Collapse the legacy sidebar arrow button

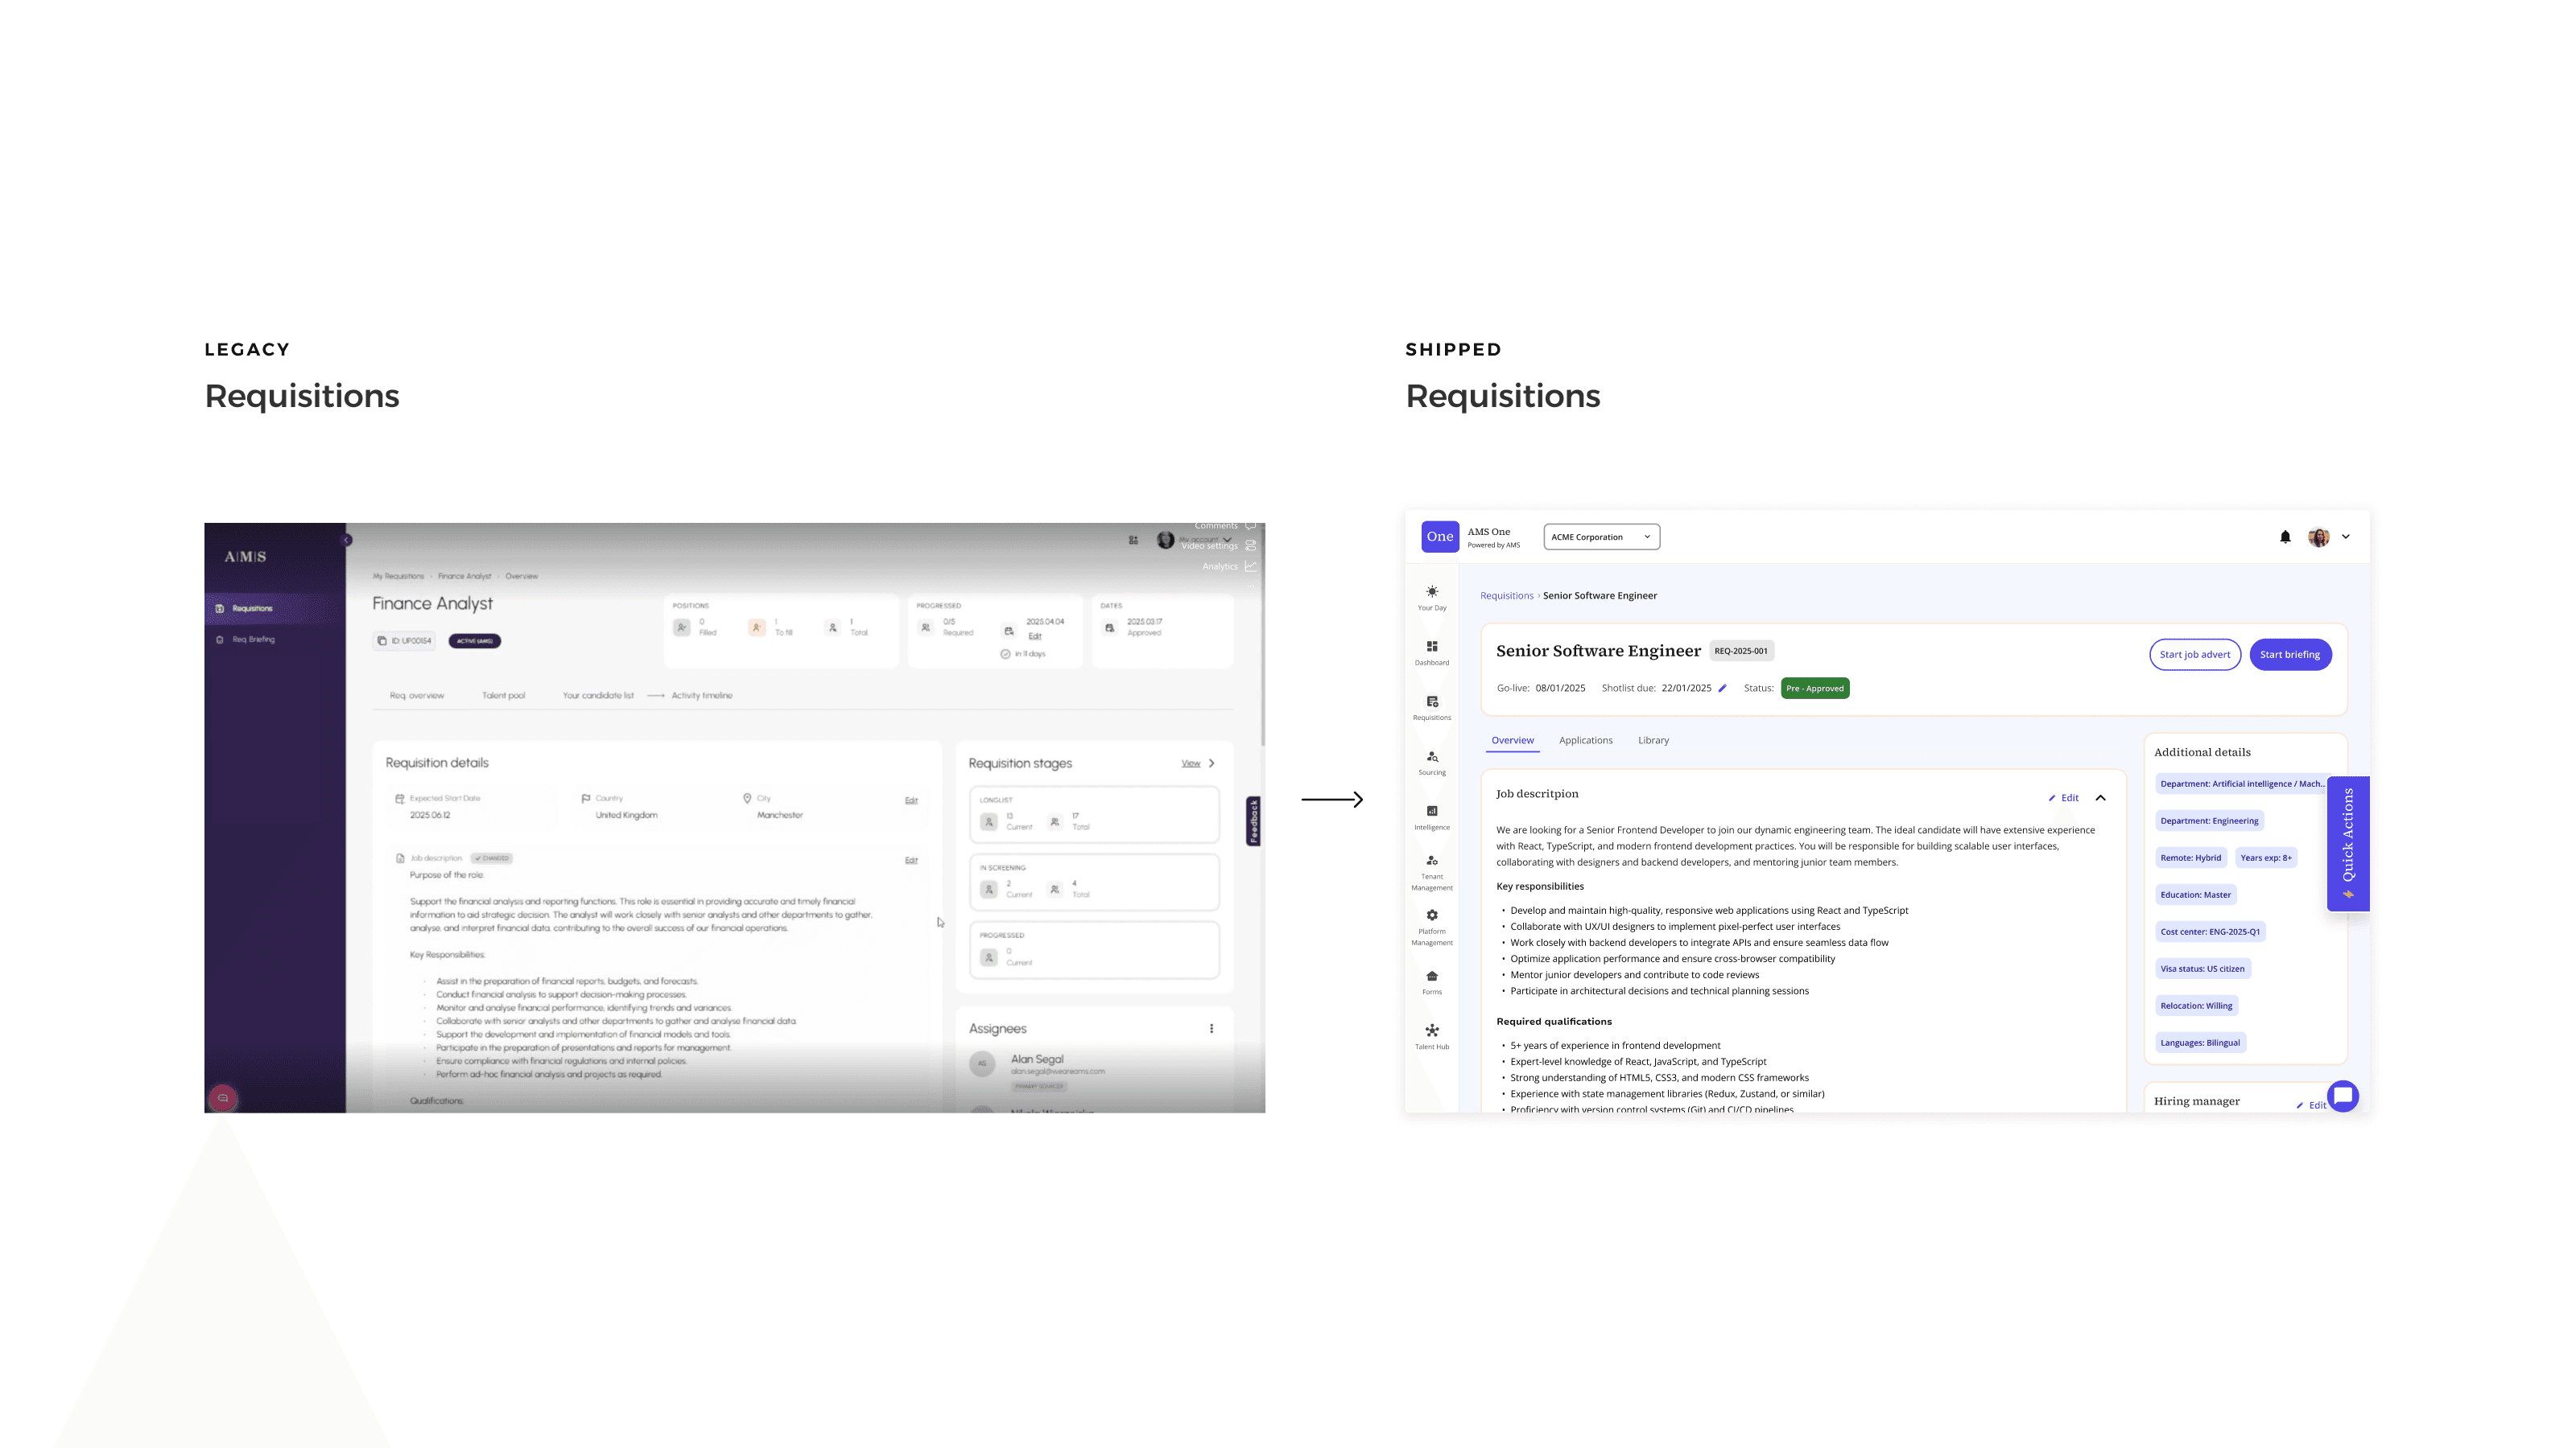[346, 540]
